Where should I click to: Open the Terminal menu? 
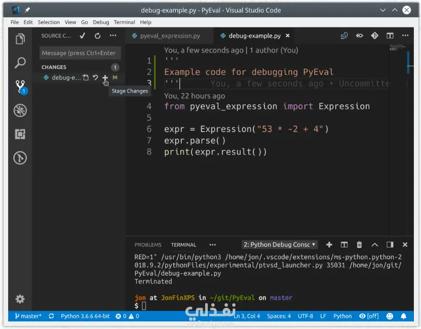(x=124, y=22)
